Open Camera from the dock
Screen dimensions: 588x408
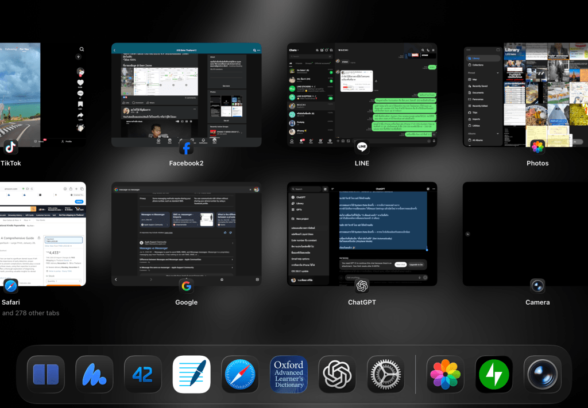coord(543,374)
